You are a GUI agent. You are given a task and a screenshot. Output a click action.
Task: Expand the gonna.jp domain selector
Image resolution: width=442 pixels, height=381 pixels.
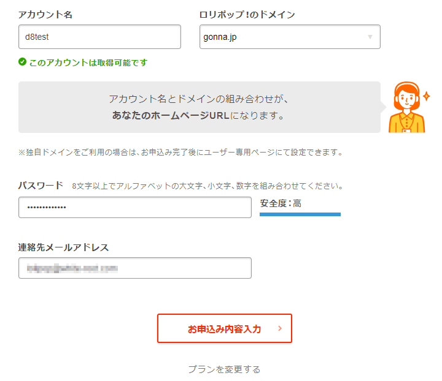pos(290,37)
